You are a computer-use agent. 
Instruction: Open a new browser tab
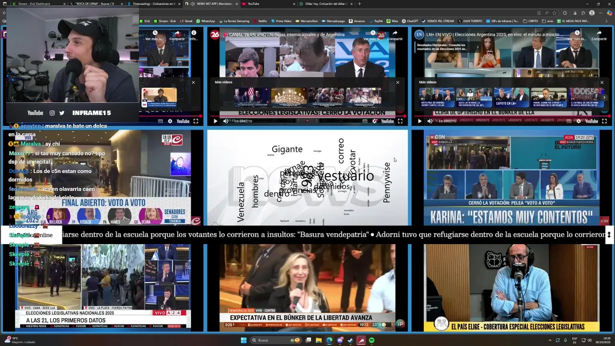(x=359, y=3)
